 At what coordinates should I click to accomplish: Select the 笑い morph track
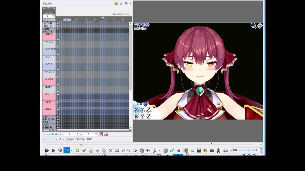[x=49, y=59]
